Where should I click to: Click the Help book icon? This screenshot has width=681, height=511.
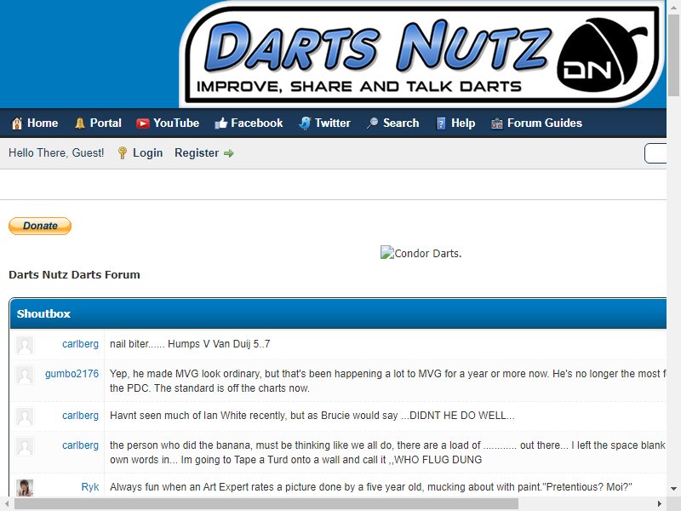coord(440,123)
